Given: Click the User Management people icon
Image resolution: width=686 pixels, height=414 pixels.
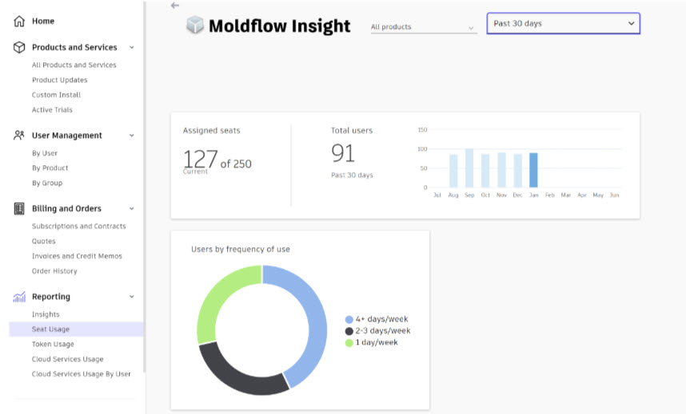Looking at the screenshot, I should click(x=19, y=136).
